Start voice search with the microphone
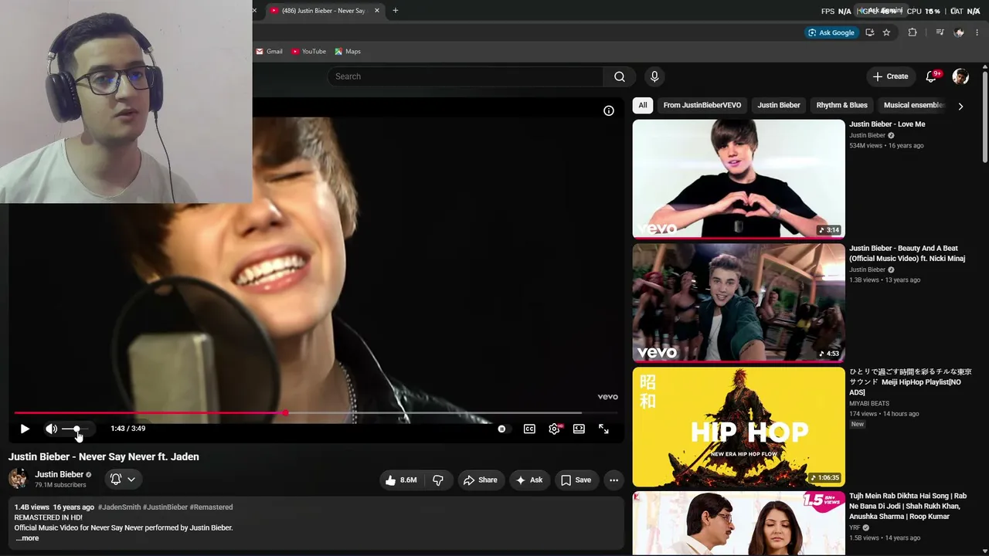Screen dimensions: 989x556 pyautogui.click(x=654, y=76)
